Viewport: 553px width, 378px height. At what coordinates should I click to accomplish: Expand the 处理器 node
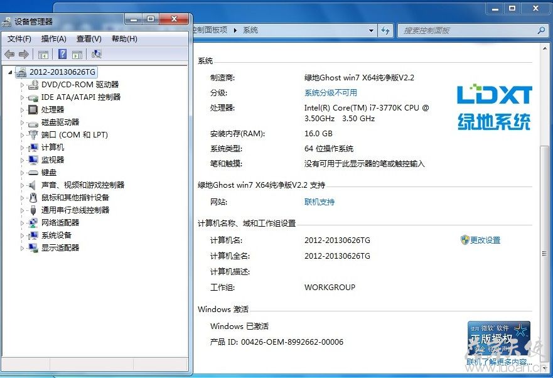(22, 110)
